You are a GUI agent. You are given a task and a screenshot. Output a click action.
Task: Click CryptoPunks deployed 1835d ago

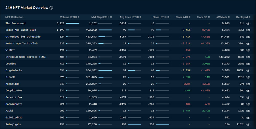point(244,70)
